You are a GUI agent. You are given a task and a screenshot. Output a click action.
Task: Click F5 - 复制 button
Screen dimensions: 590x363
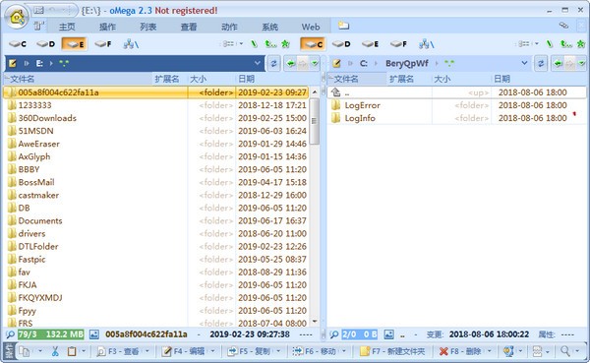coord(250,351)
